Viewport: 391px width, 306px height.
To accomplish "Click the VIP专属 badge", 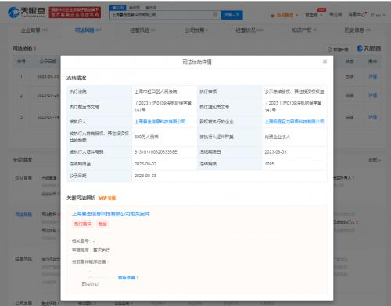I will pos(107,198).
